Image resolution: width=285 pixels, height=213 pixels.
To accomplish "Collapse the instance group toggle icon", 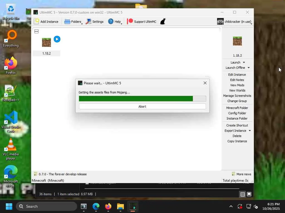I will click(36, 31).
